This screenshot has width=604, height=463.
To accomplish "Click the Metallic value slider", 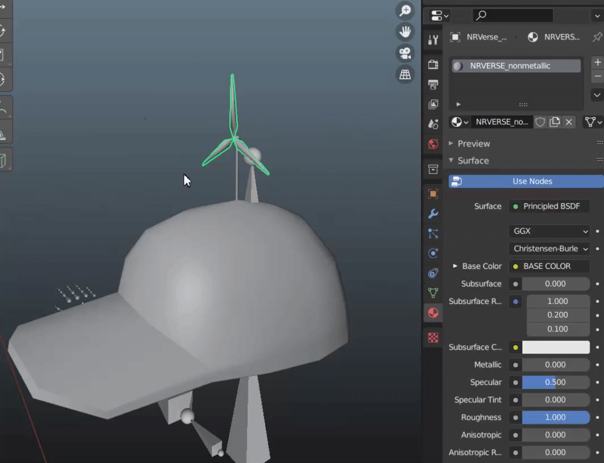I will coord(556,364).
